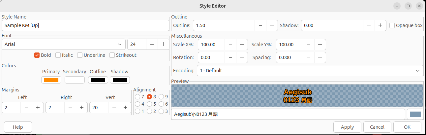Focus the Scale Y% field
426x135 pixels.
pos(289,45)
